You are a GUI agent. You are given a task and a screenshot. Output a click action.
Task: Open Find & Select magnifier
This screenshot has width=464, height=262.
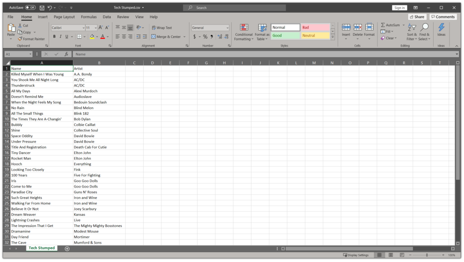pyautogui.click(x=424, y=32)
